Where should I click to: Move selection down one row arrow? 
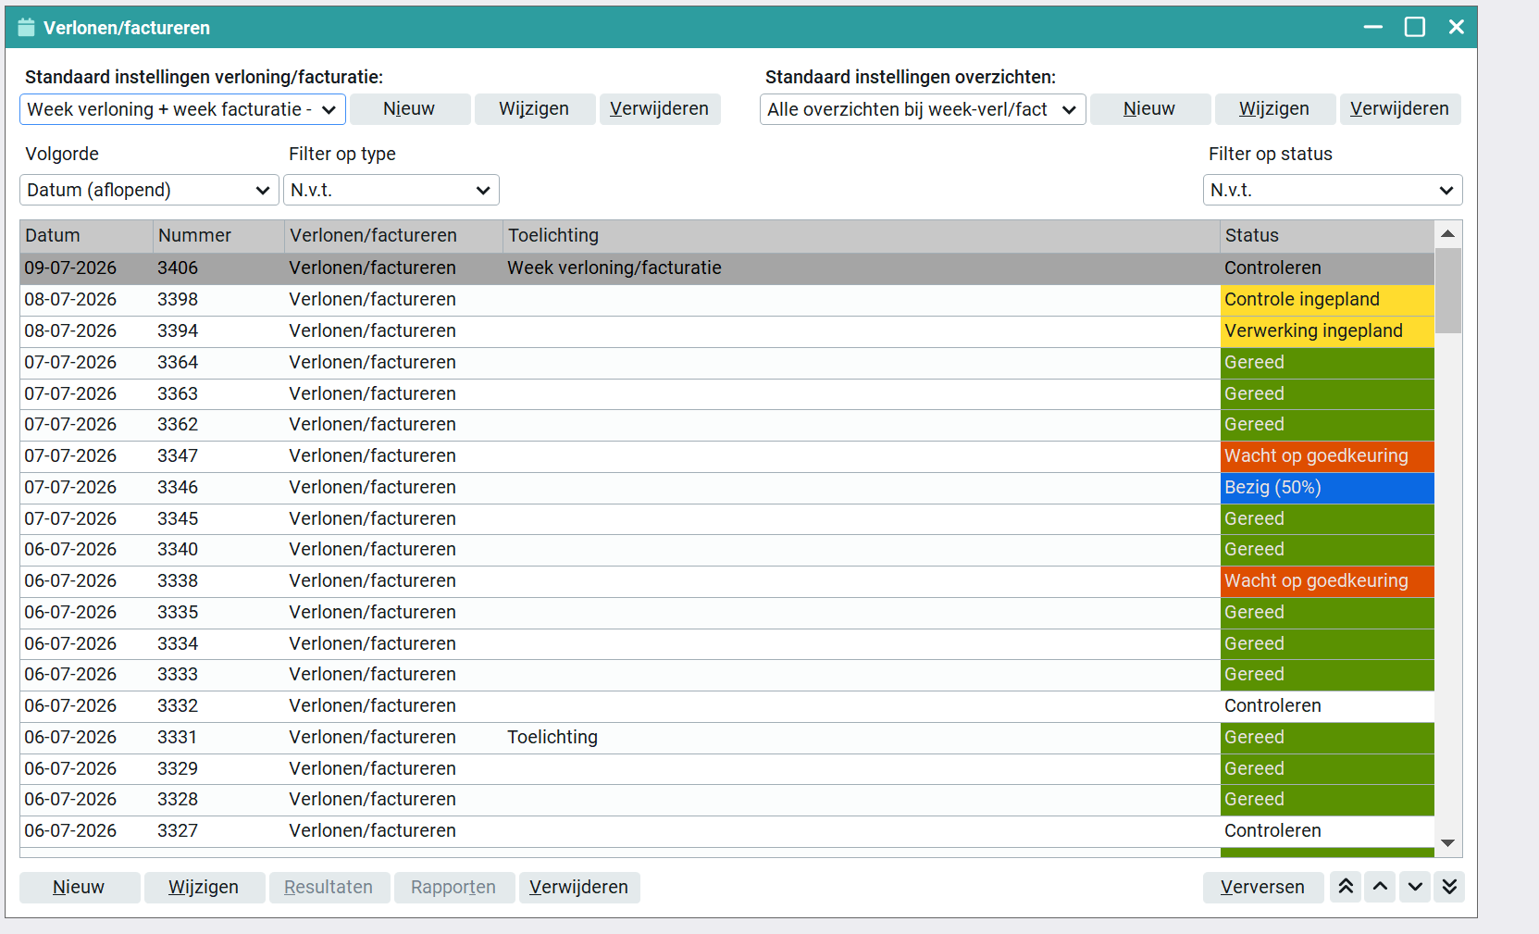[1415, 887]
